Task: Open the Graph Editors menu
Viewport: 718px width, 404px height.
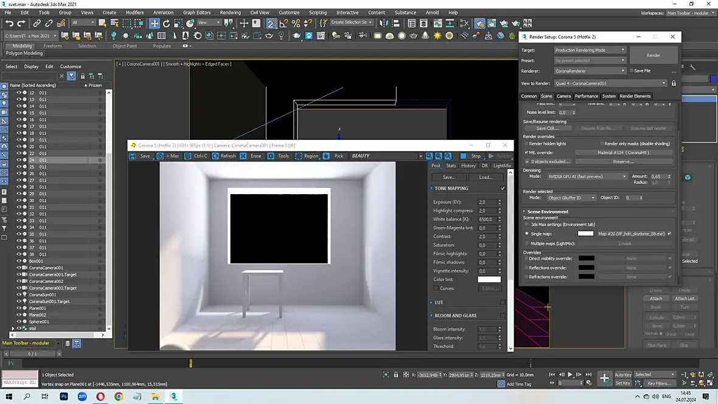Action: pos(197,12)
